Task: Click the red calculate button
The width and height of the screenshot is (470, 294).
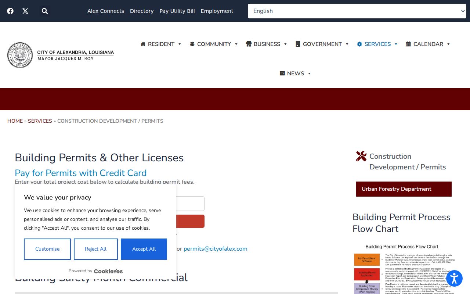Action: [x=190, y=221]
